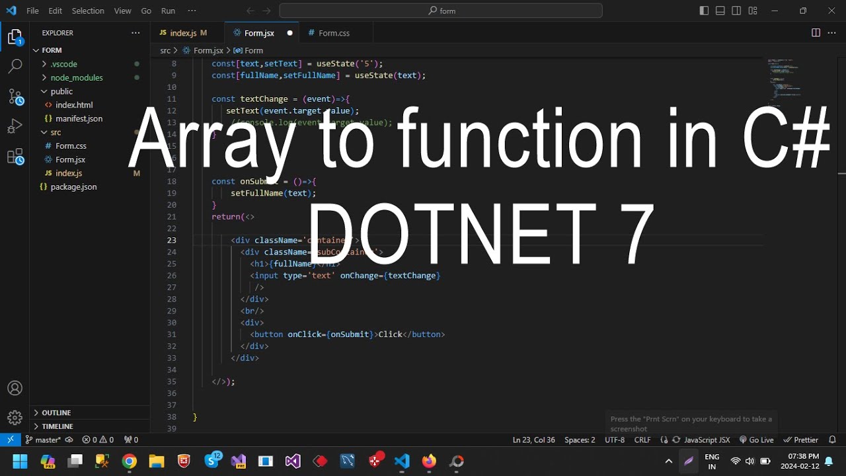The width and height of the screenshot is (846, 476).
Task: Open the Explorer view in activity bar
Action: (15, 37)
